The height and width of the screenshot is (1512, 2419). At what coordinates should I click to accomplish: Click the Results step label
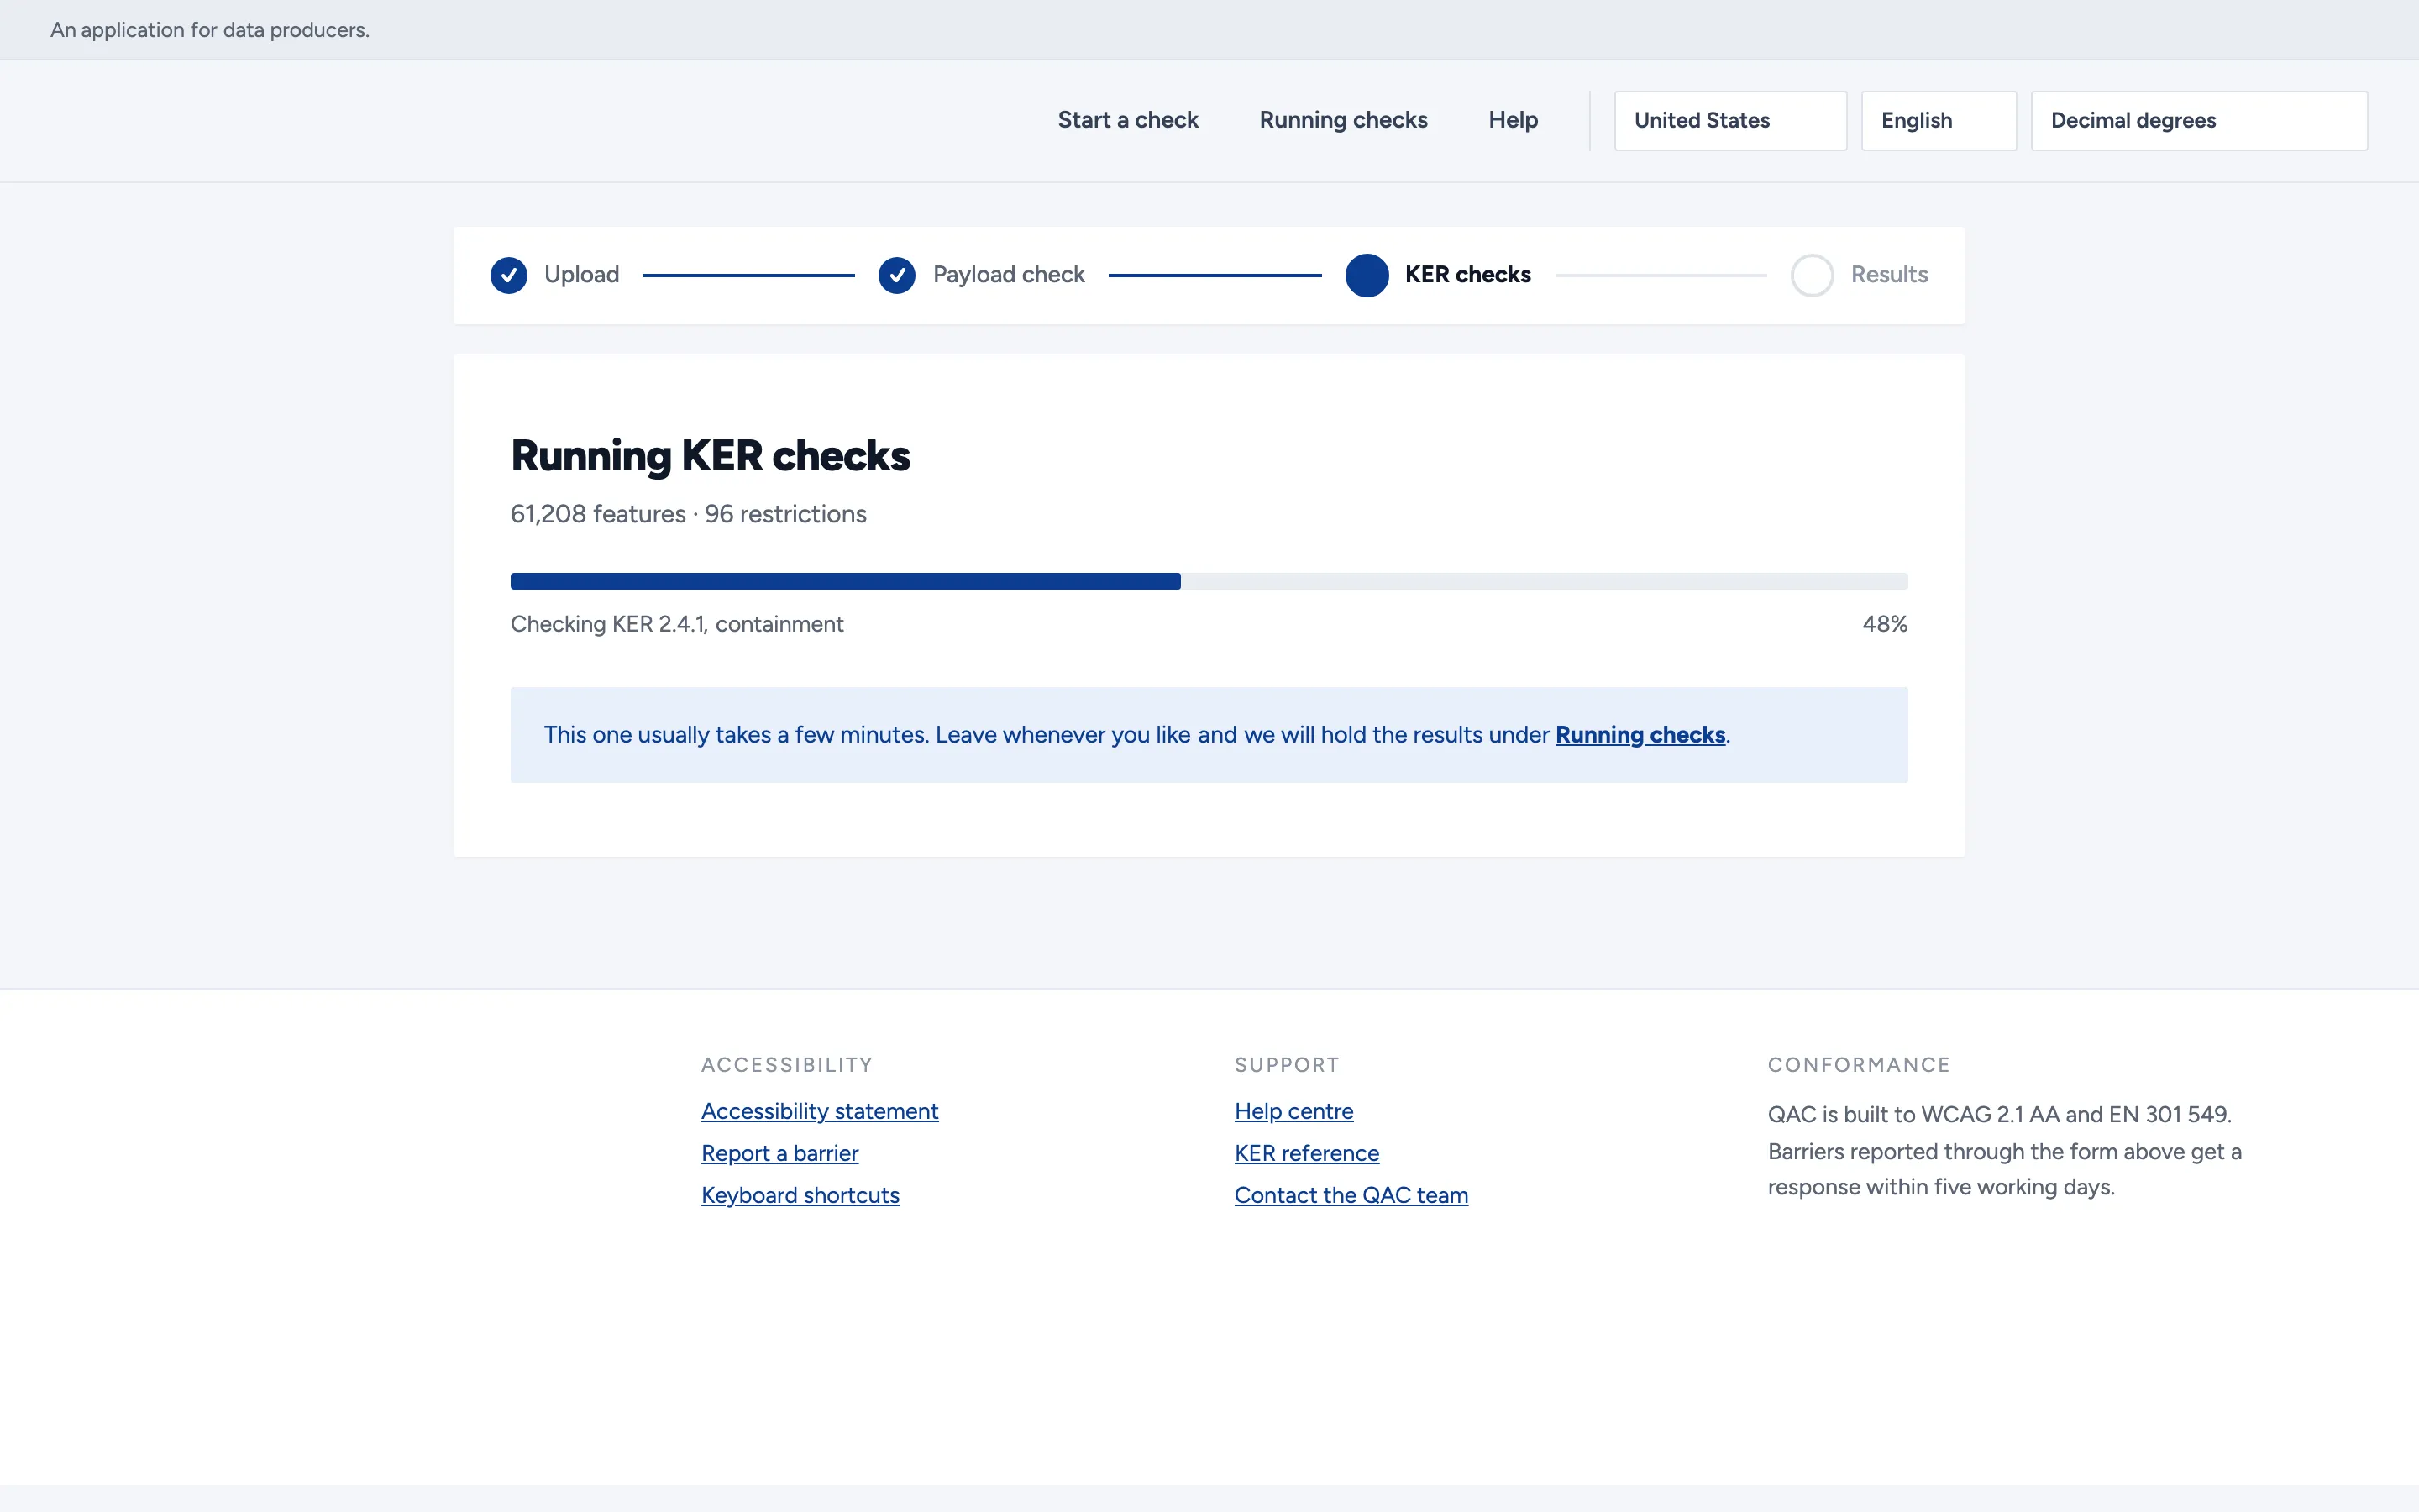(1888, 275)
